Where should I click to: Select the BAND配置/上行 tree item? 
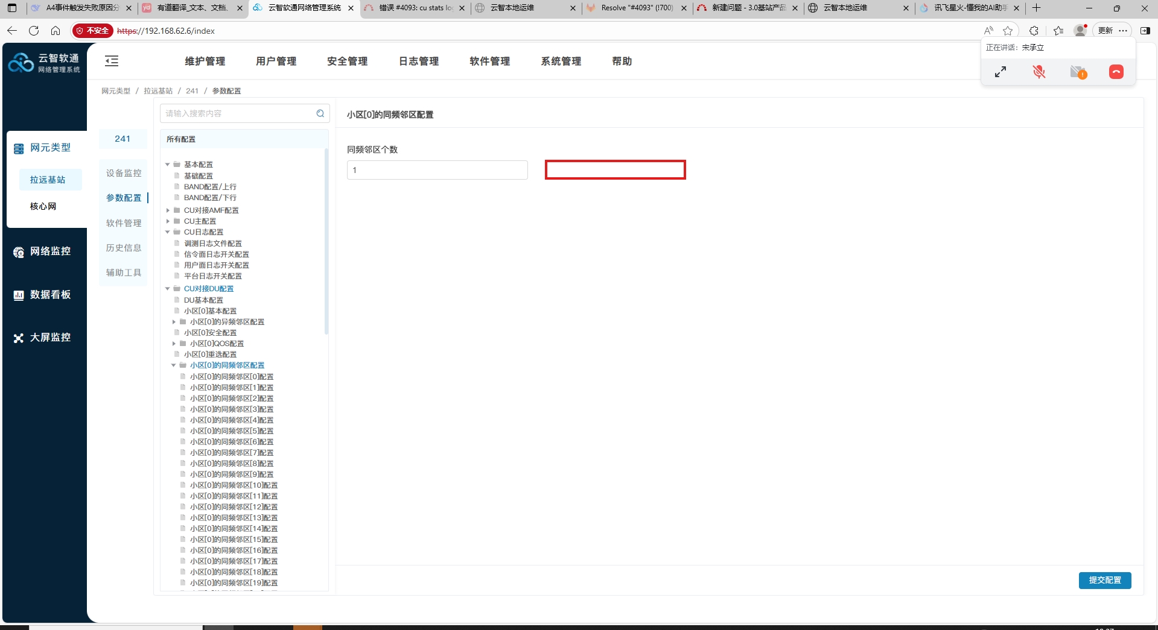point(210,187)
